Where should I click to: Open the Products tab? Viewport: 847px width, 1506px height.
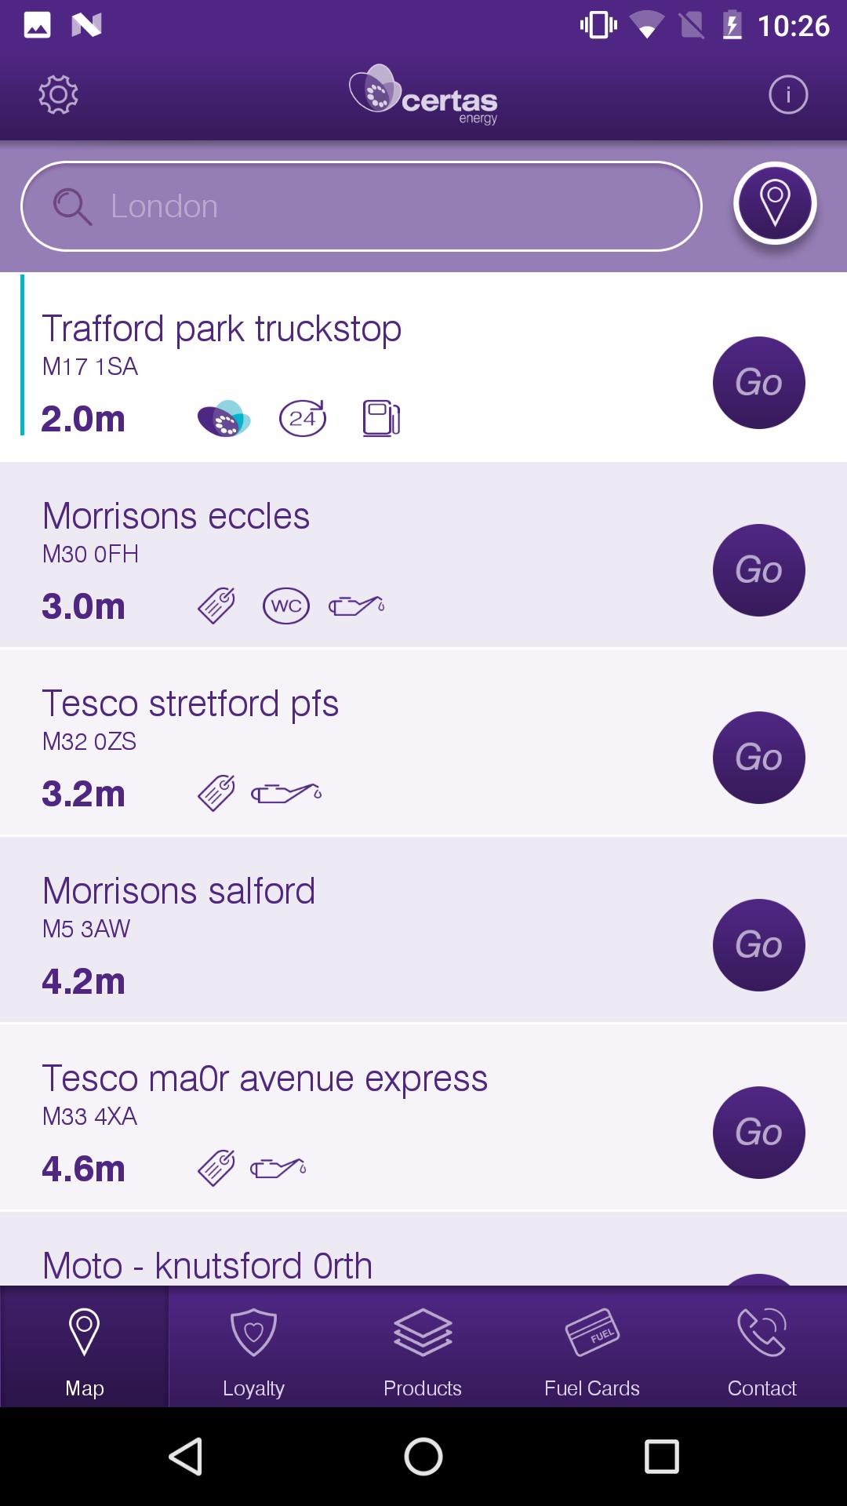423,1346
